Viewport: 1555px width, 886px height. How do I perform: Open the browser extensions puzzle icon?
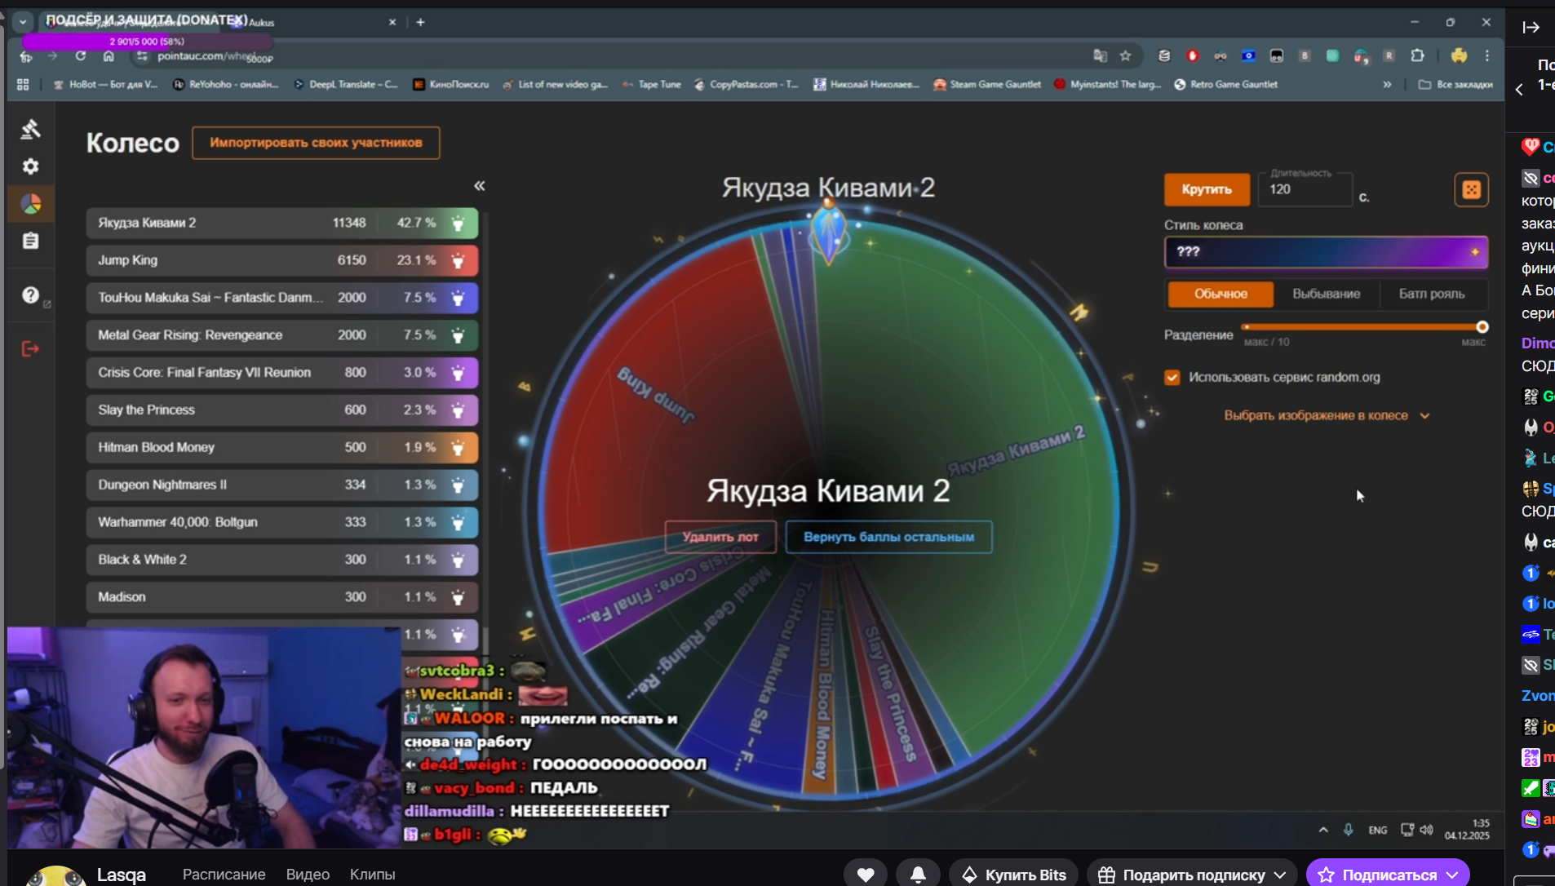tap(1418, 55)
